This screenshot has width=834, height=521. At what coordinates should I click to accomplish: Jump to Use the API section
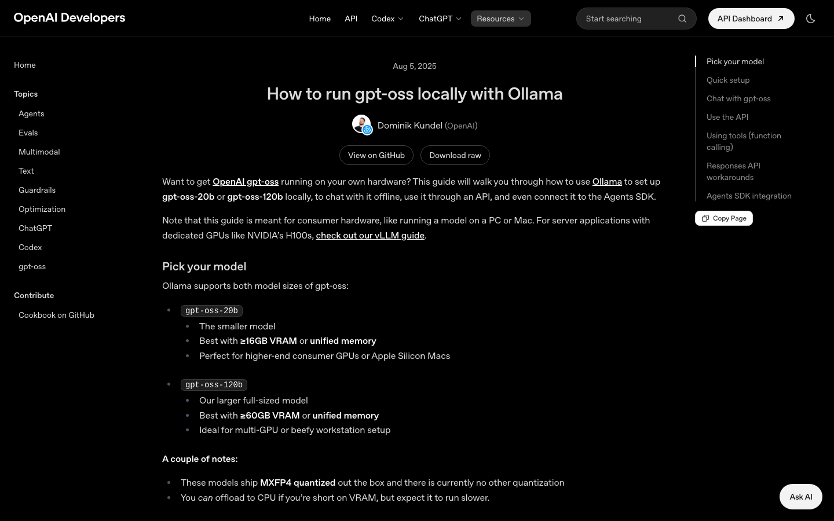pos(727,117)
